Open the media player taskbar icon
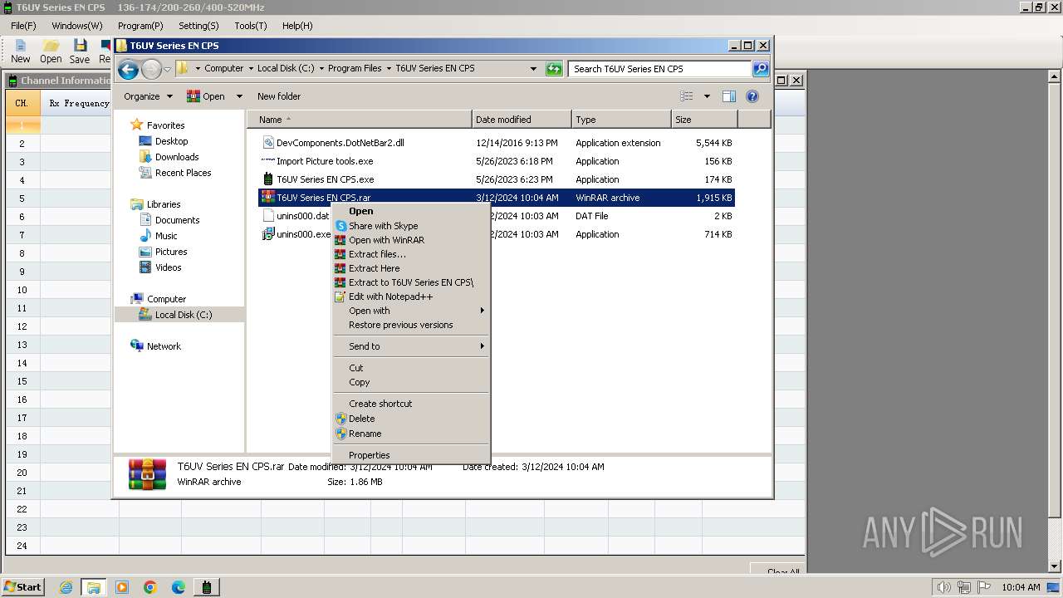1063x598 pixels. pyautogui.click(x=122, y=587)
